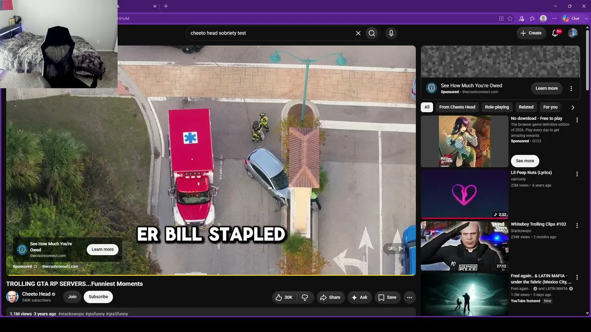Open Copilot Chat in the browser toolbar
The height and width of the screenshot is (332, 591).
pos(572,18)
